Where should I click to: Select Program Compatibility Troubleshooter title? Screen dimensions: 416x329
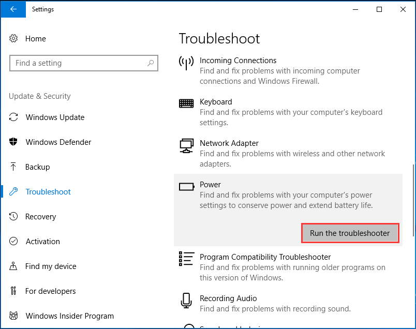(265, 257)
